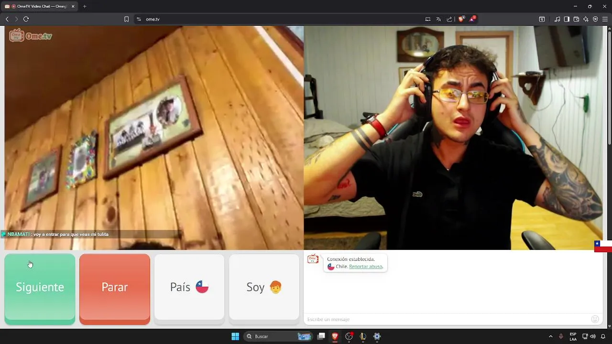Open Brave Shields icon
This screenshot has height=344, width=612.
(461, 19)
